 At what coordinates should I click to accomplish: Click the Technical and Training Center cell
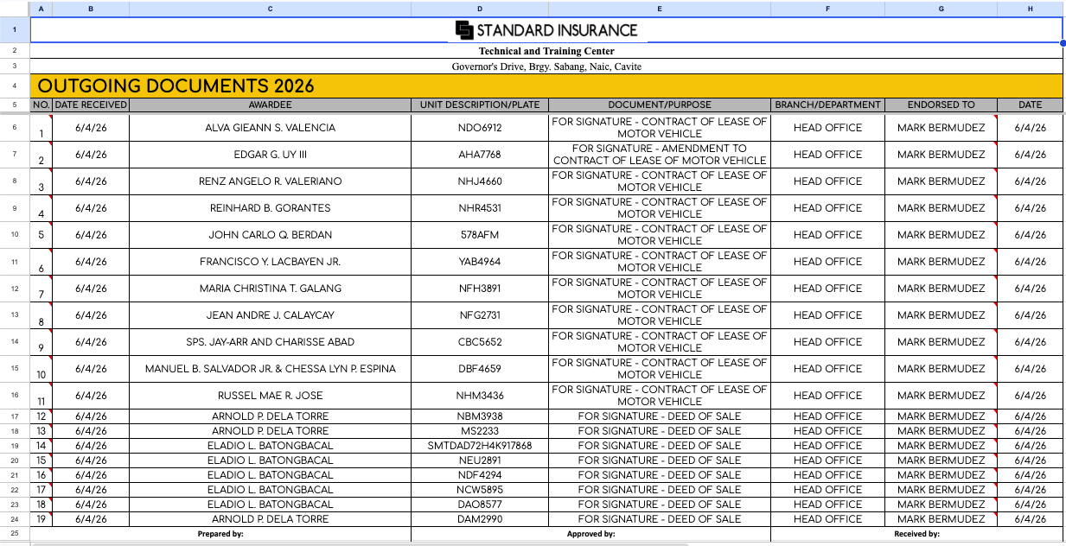[x=546, y=51]
